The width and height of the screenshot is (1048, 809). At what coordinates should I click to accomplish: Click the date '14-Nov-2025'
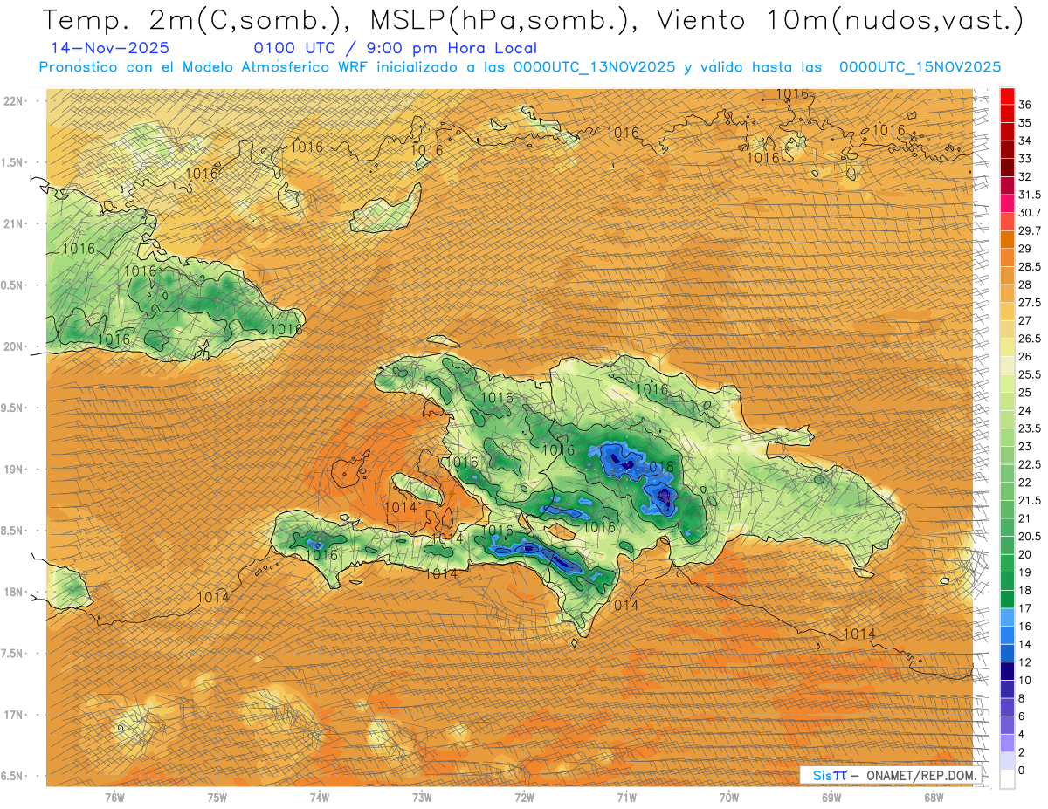(x=111, y=48)
